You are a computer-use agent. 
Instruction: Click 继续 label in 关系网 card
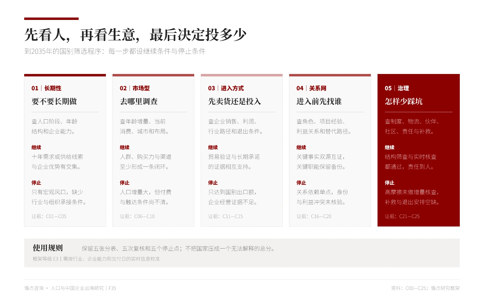(301, 147)
